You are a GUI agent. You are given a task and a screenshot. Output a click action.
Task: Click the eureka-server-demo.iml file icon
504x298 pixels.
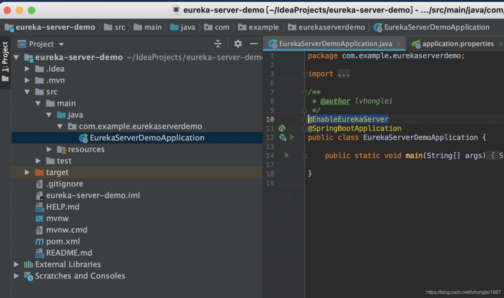point(39,195)
